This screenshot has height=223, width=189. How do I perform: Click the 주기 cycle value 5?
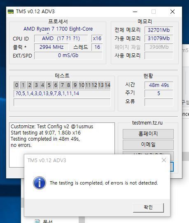(159, 94)
